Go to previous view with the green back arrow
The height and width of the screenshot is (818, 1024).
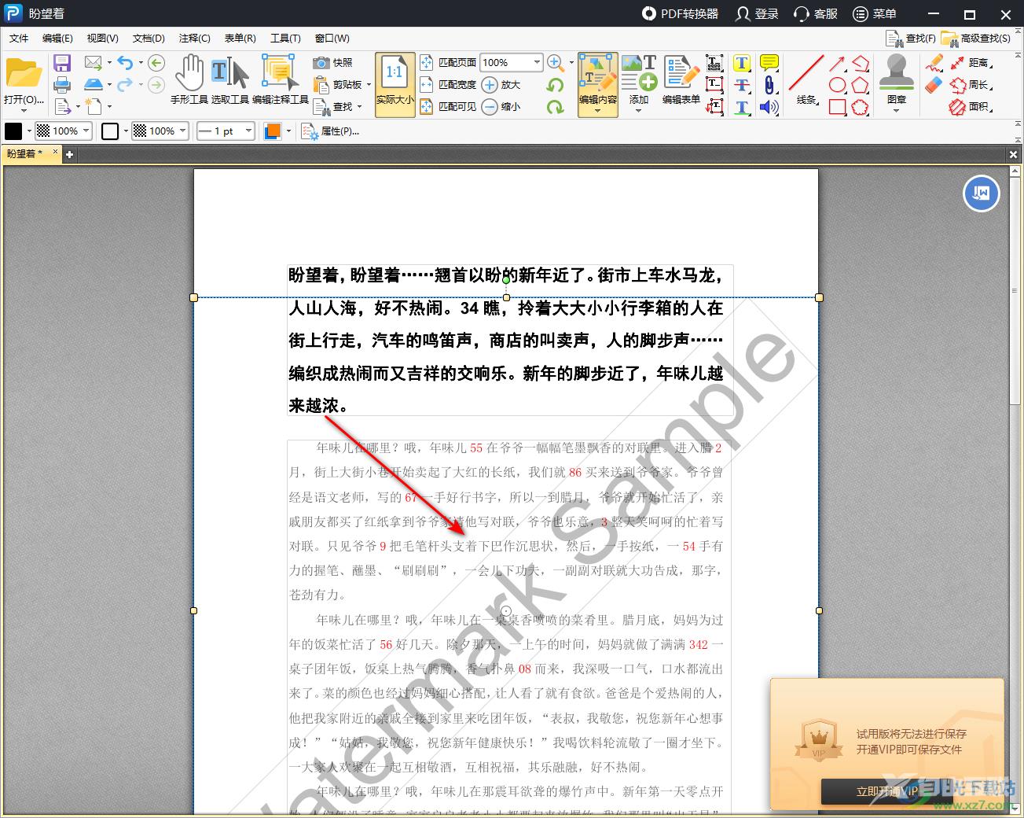156,63
